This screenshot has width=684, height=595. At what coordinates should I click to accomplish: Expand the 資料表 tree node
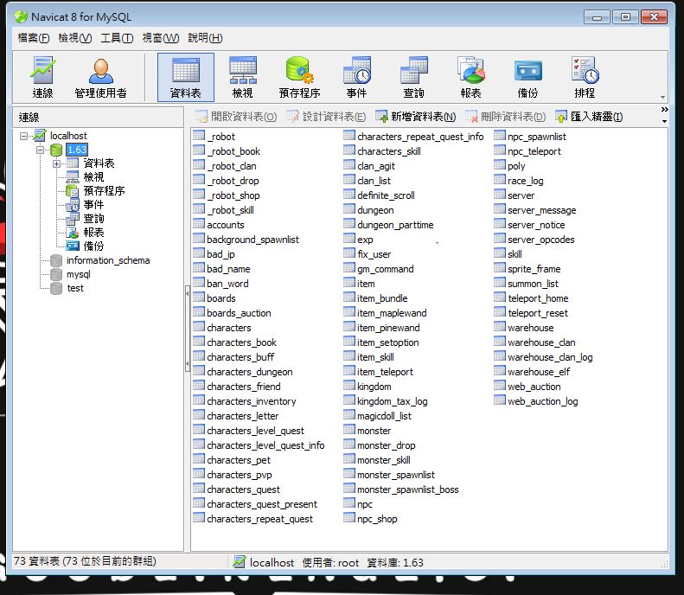(x=57, y=164)
